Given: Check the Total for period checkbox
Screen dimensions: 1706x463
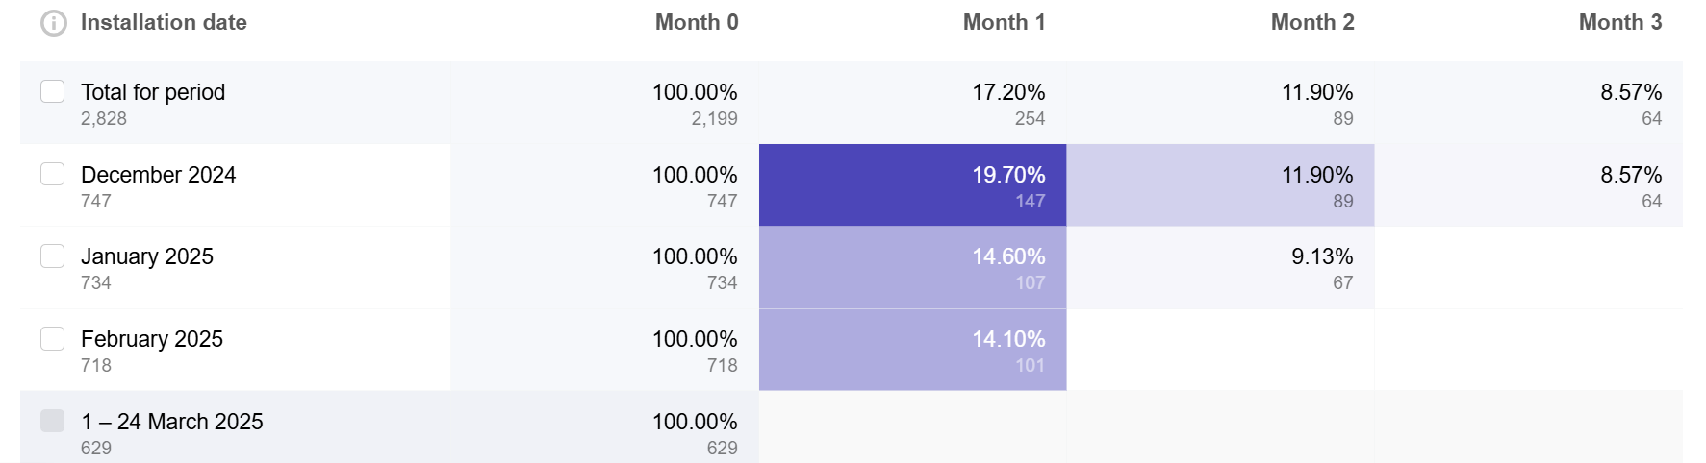Looking at the screenshot, I should (53, 91).
